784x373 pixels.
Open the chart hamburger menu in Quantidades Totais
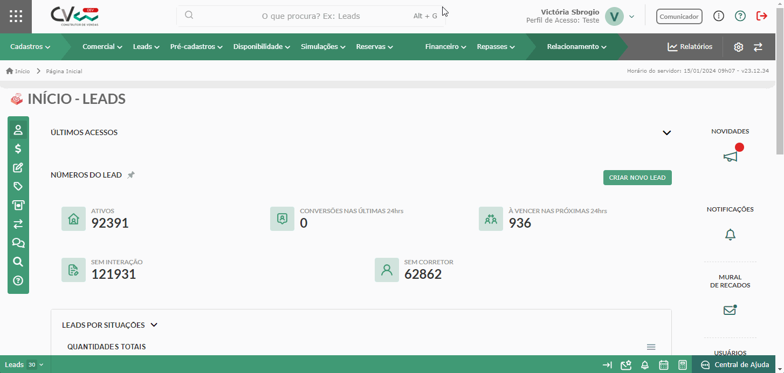(651, 347)
